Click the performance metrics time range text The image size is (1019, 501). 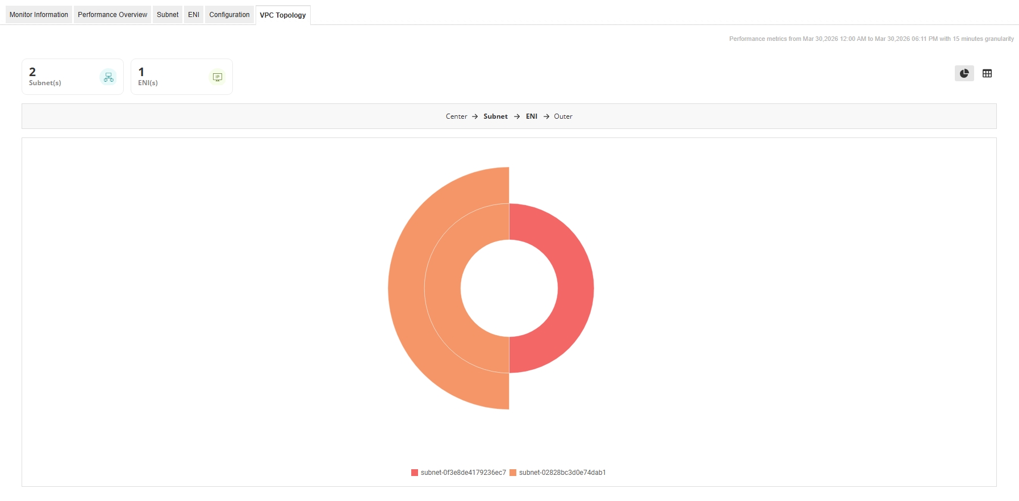coord(871,39)
